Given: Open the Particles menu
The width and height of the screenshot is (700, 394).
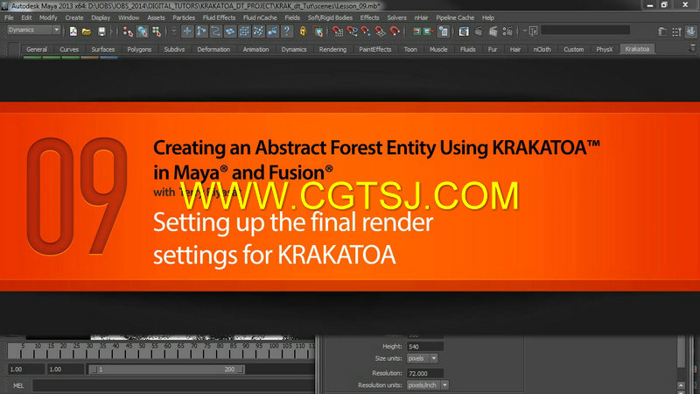Looking at the screenshot, I should coord(184,18).
